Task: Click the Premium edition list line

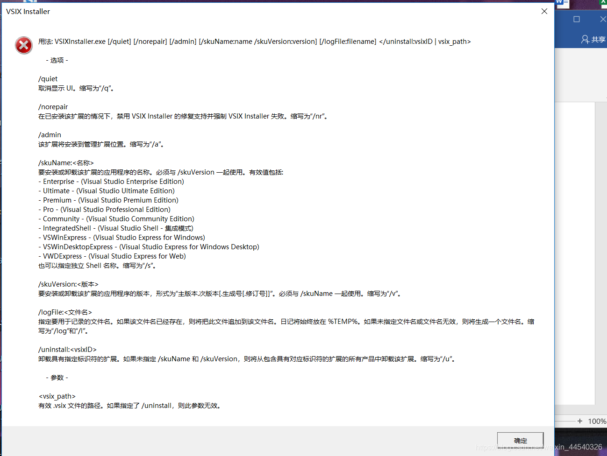Action: click(x=108, y=200)
